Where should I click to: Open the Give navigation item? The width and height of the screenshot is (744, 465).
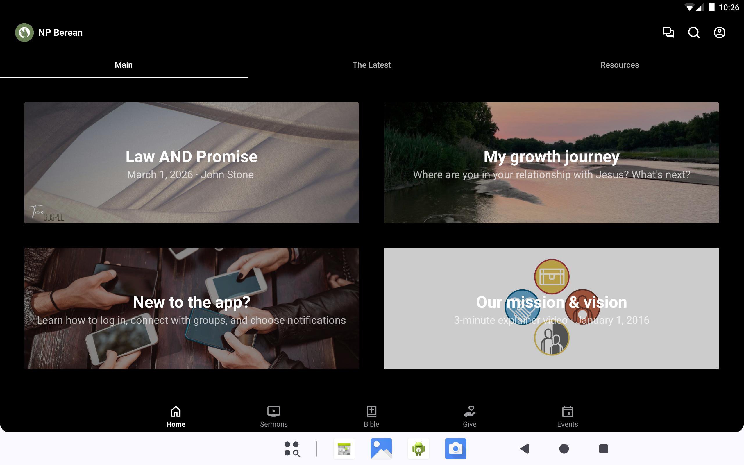(469, 416)
